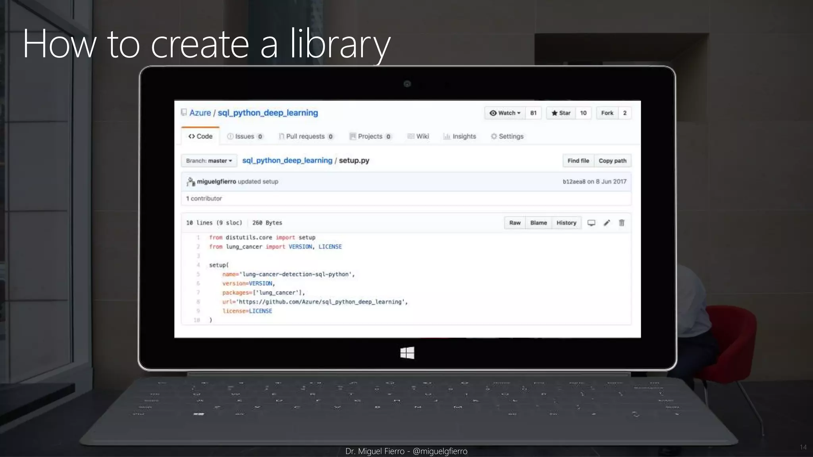Star the repository
The width and height of the screenshot is (813, 457).
pos(561,113)
